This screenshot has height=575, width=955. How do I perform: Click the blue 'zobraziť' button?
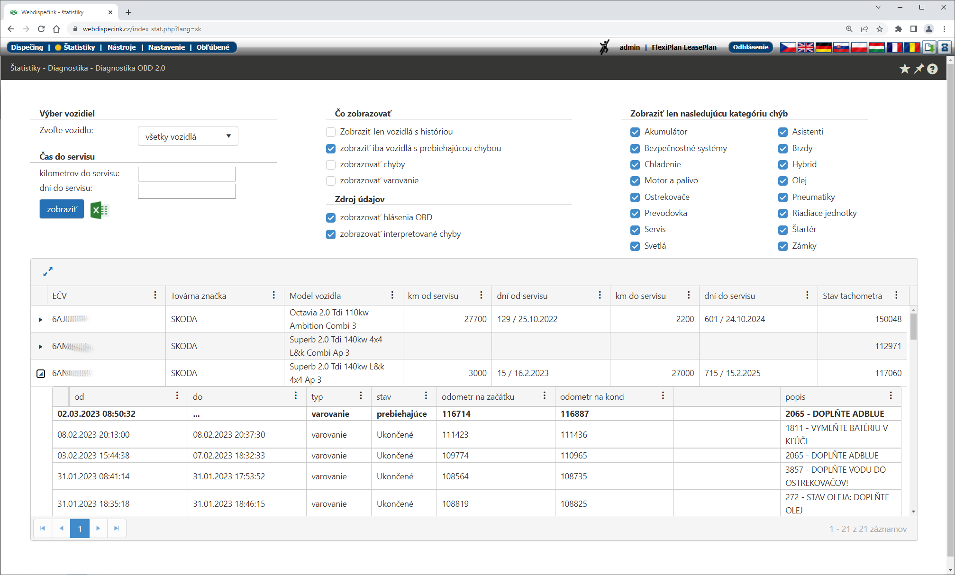point(62,209)
